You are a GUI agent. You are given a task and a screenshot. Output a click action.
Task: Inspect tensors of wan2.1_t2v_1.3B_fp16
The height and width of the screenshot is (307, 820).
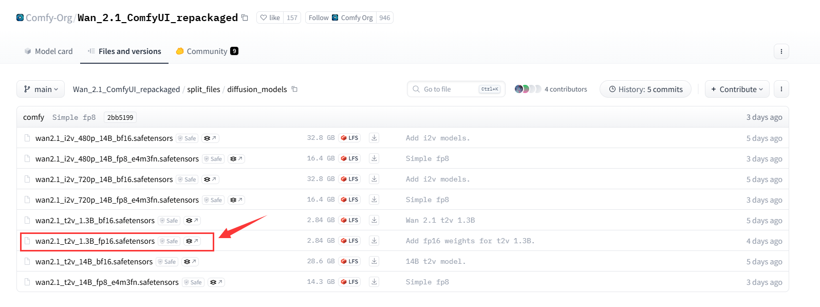(x=192, y=241)
